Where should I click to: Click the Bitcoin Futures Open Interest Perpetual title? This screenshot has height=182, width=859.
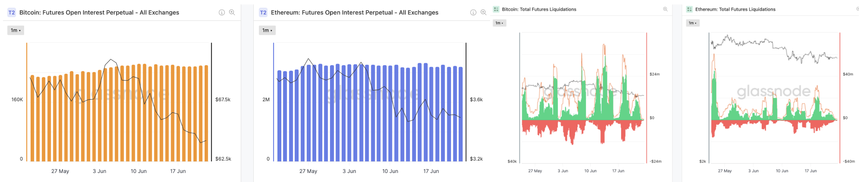click(x=99, y=12)
